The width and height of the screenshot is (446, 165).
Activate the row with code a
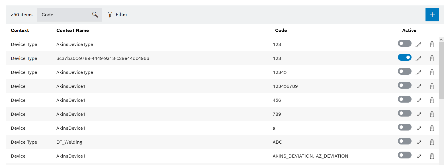point(405,127)
